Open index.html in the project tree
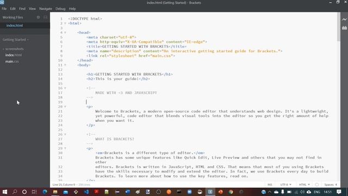348x196 pixels. [x=14, y=55]
